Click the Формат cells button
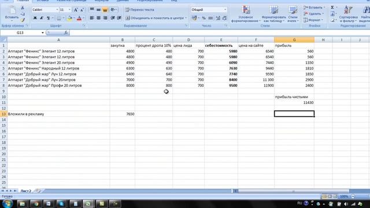Screen dimensions: 370x208 point(313,20)
